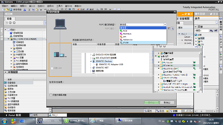Choose S7USB from the interface type list

tap(143, 43)
